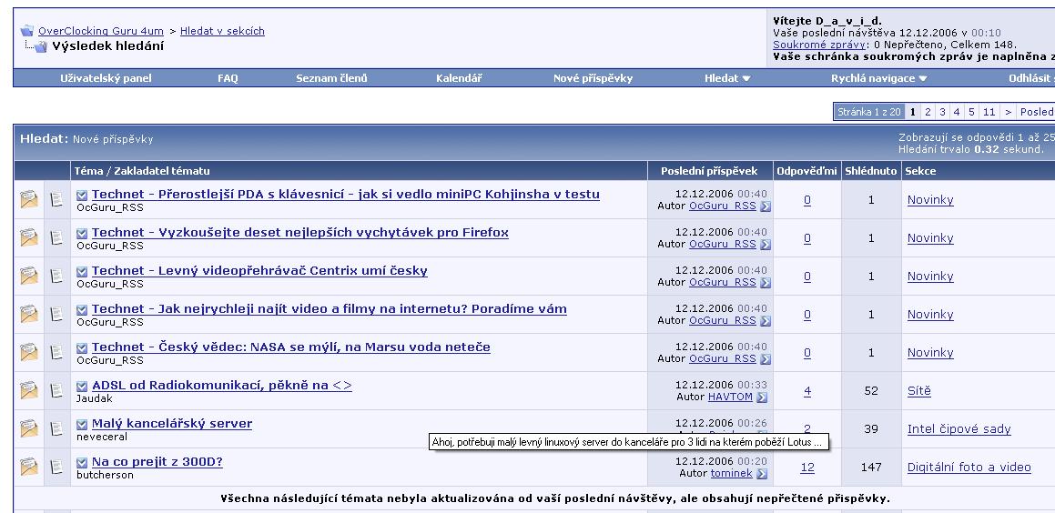Open thread Vyzkoušejte deset nejlepších vychytávek pro Firefox
The image size is (1055, 513).
pos(299,232)
